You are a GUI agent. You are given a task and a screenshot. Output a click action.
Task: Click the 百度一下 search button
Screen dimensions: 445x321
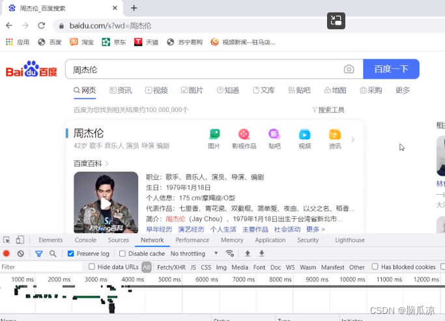coord(391,69)
